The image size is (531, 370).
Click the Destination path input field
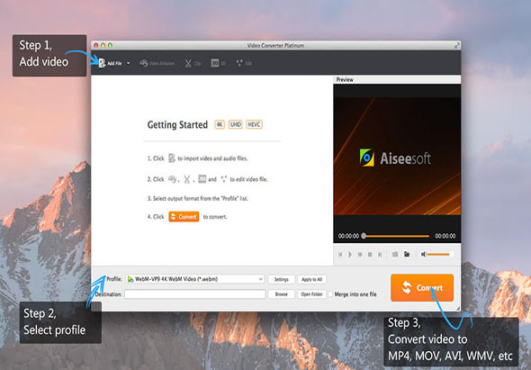[195, 294]
